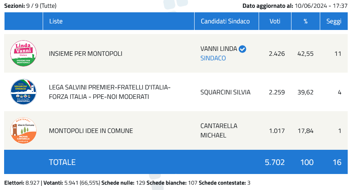Click the TOTALE row label

point(62,162)
